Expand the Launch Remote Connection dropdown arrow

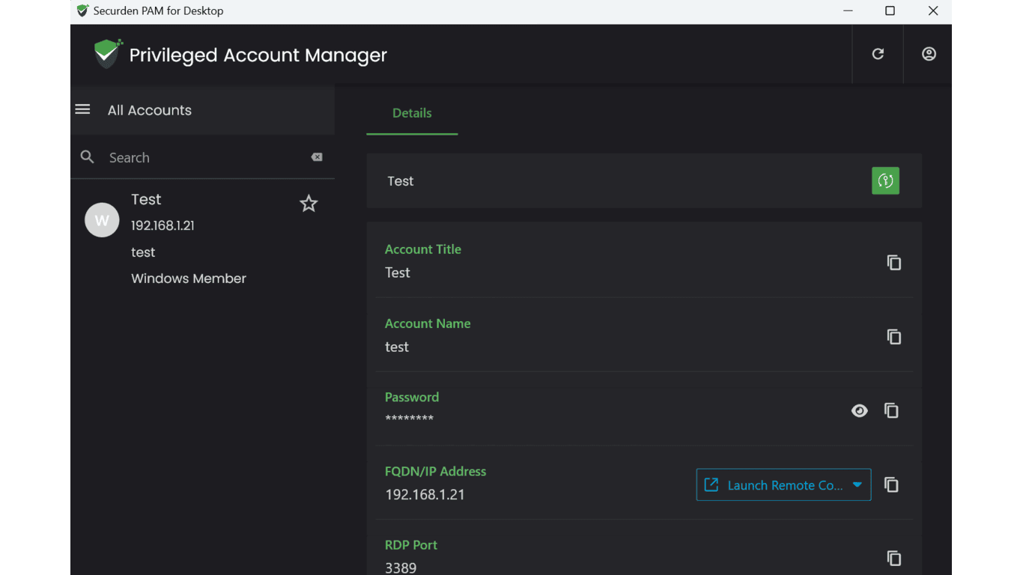pyautogui.click(x=857, y=485)
